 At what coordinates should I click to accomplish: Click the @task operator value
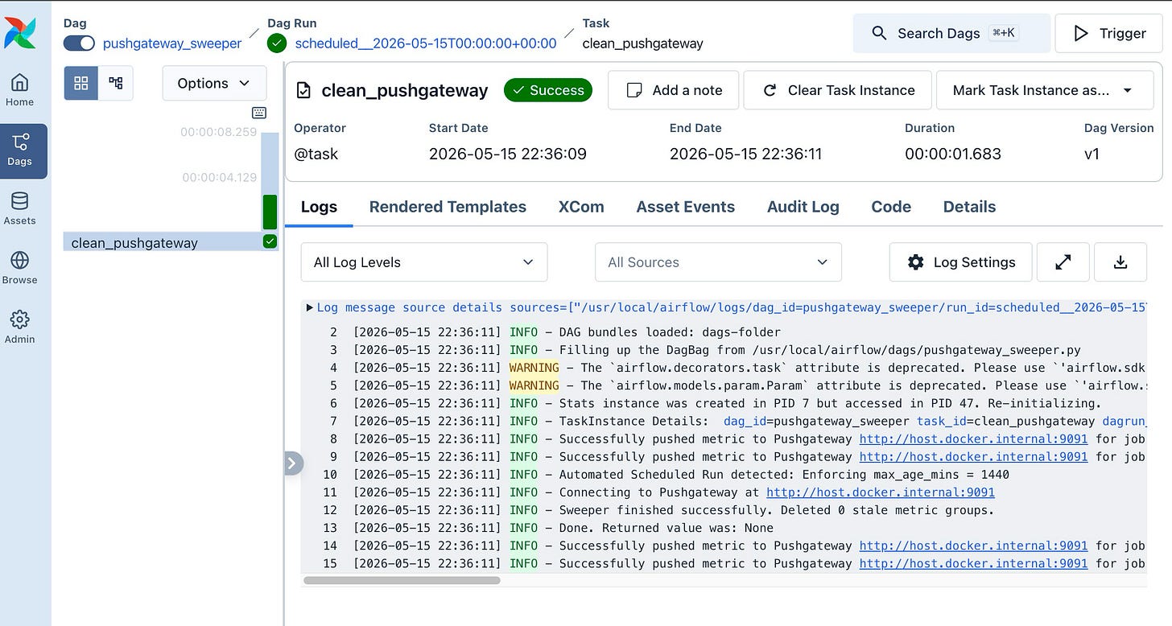[x=316, y=154]
